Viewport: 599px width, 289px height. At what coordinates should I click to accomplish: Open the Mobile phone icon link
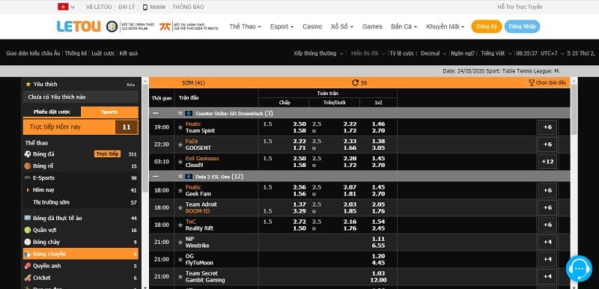point(145,7)
